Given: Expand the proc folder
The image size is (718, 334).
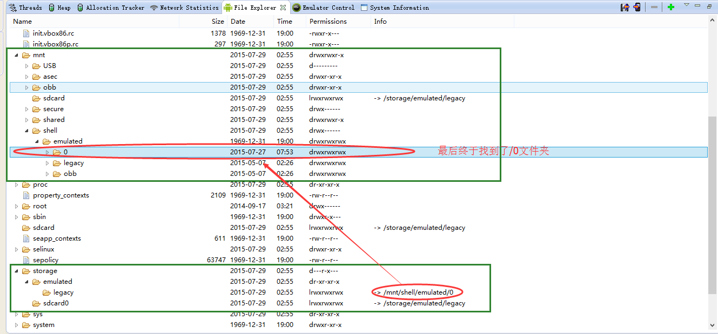Looking at the screenshot, I should (16, 185).
